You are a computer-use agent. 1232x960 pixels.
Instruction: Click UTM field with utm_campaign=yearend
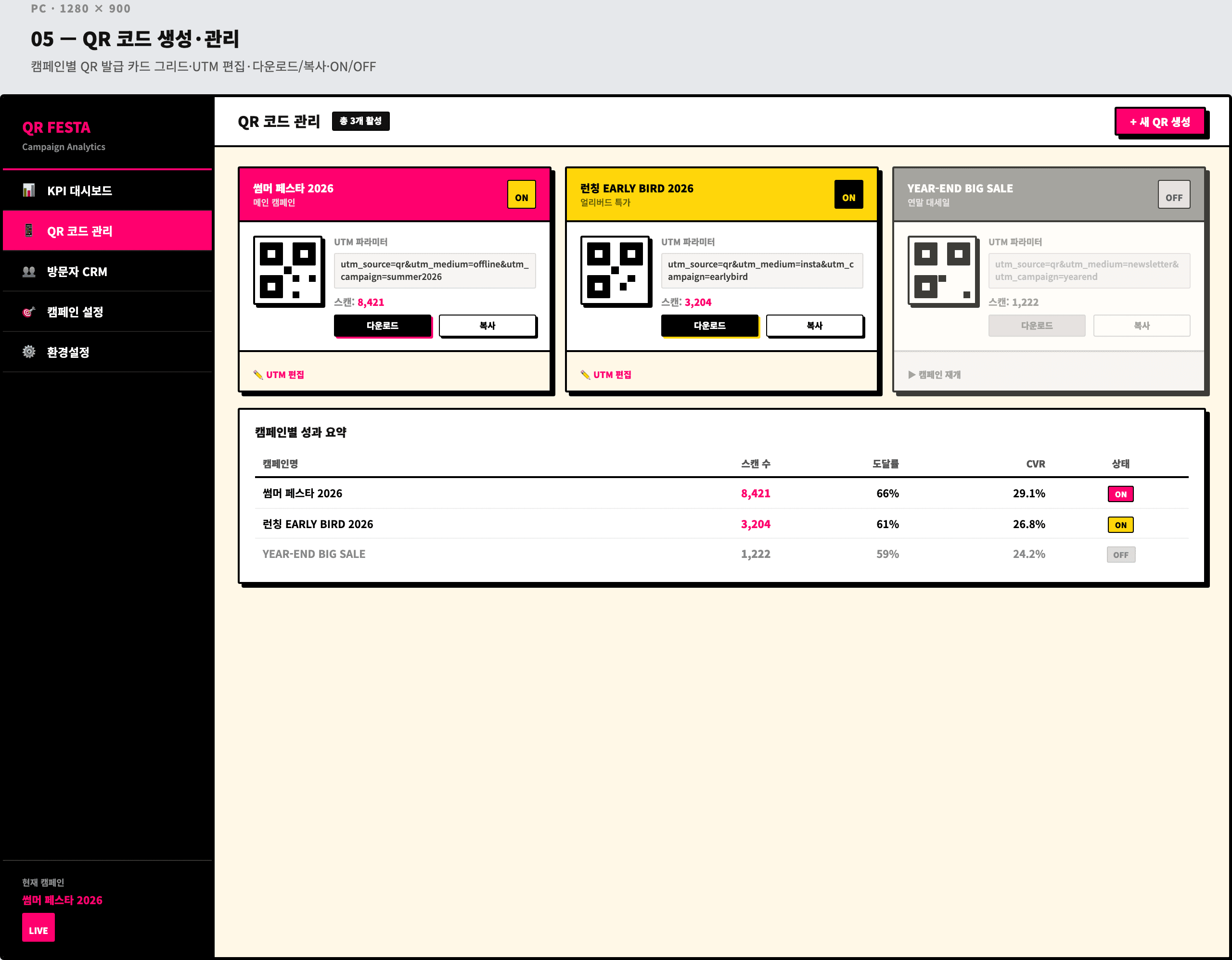(x=1089, y=271)
